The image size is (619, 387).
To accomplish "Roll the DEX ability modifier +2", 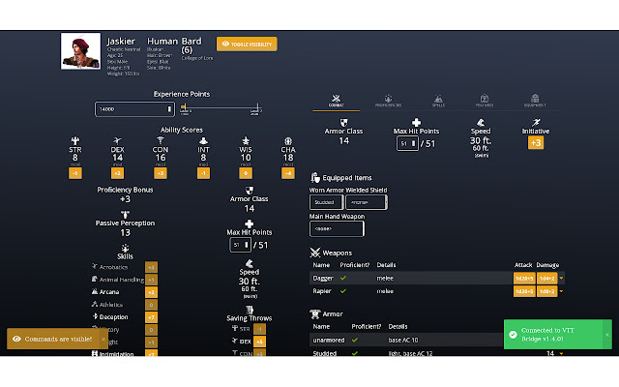I will click(117, 173).
